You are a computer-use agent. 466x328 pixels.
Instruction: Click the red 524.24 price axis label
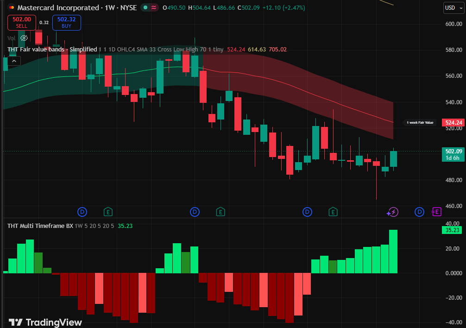453,122
